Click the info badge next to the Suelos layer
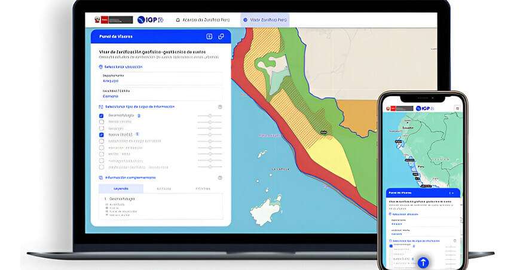 tap(137, 134)
